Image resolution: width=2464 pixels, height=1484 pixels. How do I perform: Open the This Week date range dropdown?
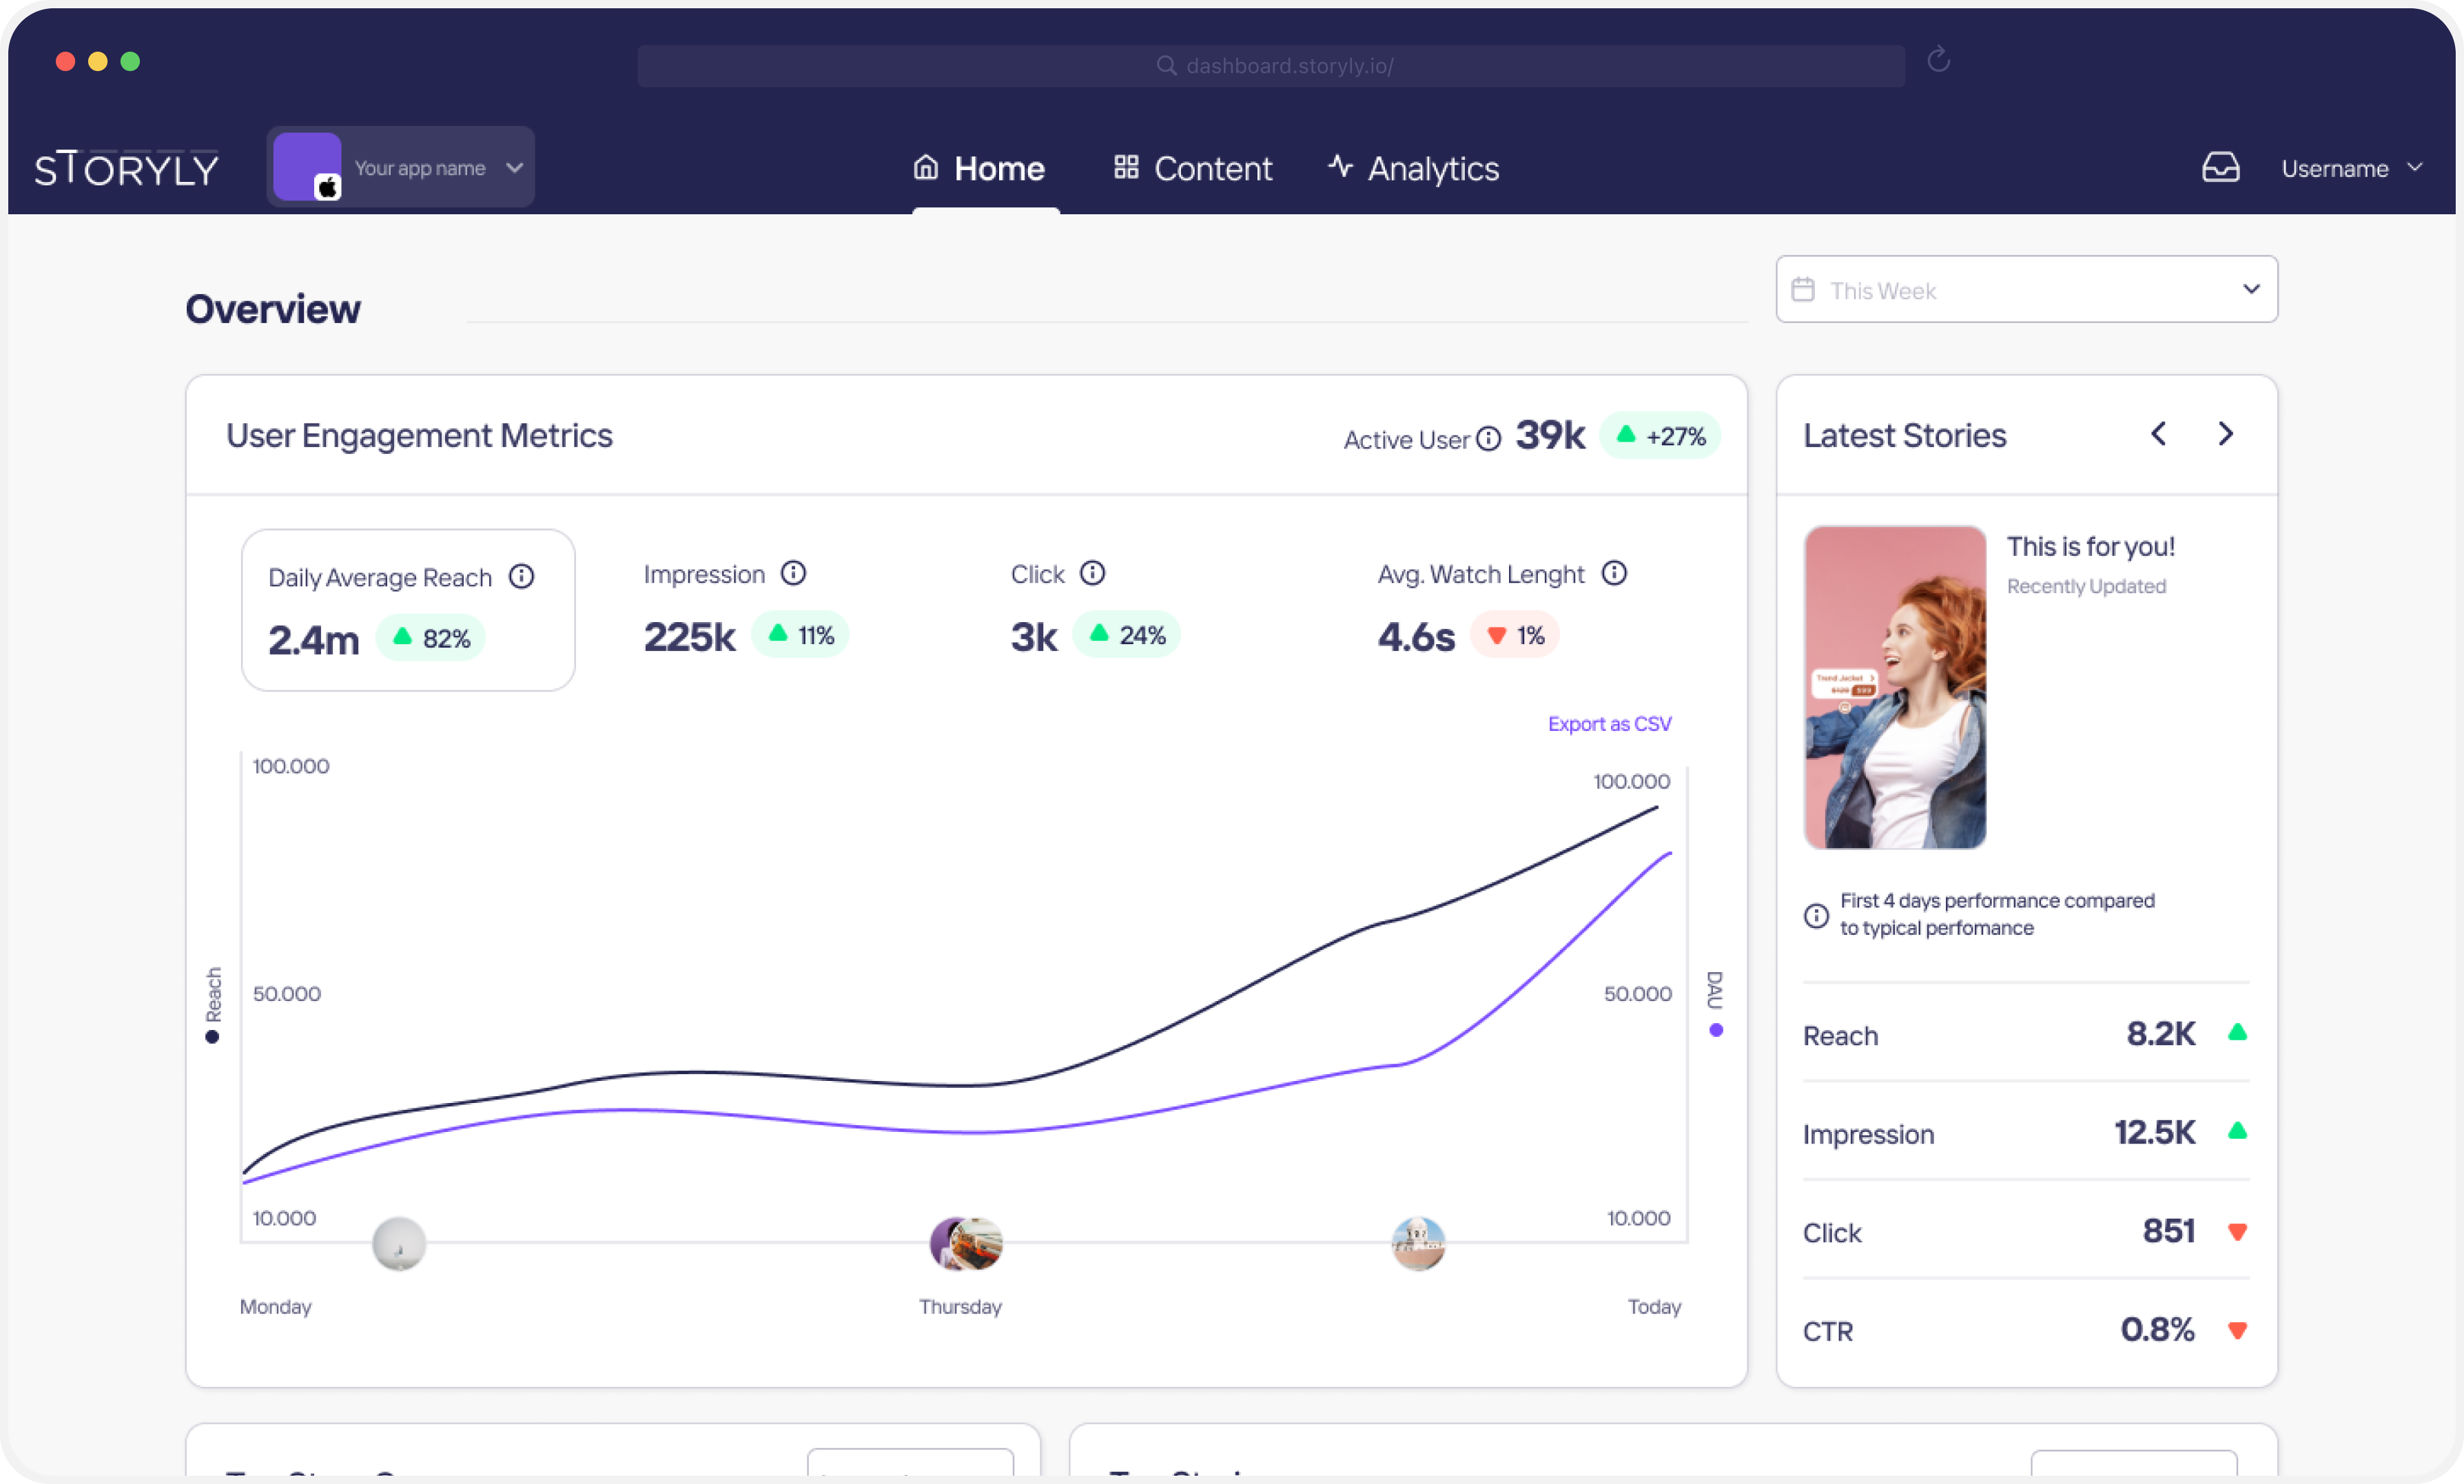[2026, 289]
